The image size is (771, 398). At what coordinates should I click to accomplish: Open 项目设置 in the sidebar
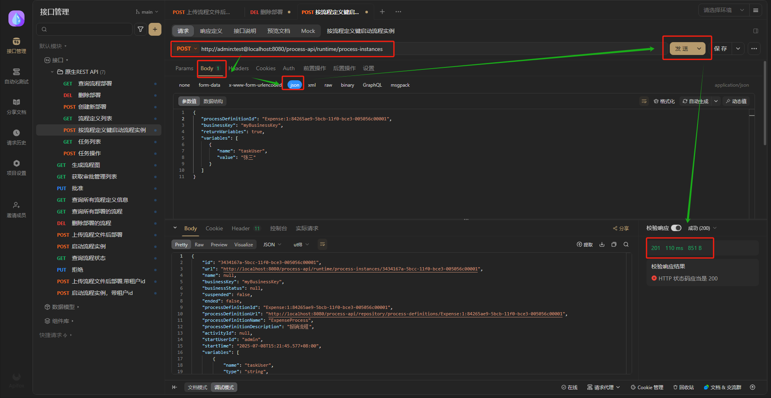[16, 167]
